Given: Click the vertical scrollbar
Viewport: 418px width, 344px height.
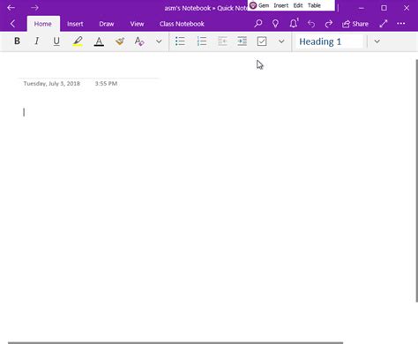Looking at the screenshot, I should 416,181.
